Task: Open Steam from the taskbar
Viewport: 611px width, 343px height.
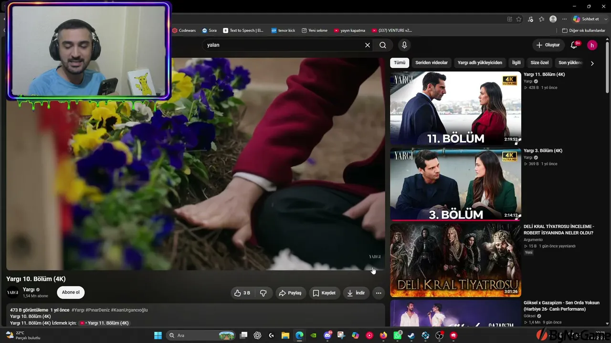Action: coord(411,335)
